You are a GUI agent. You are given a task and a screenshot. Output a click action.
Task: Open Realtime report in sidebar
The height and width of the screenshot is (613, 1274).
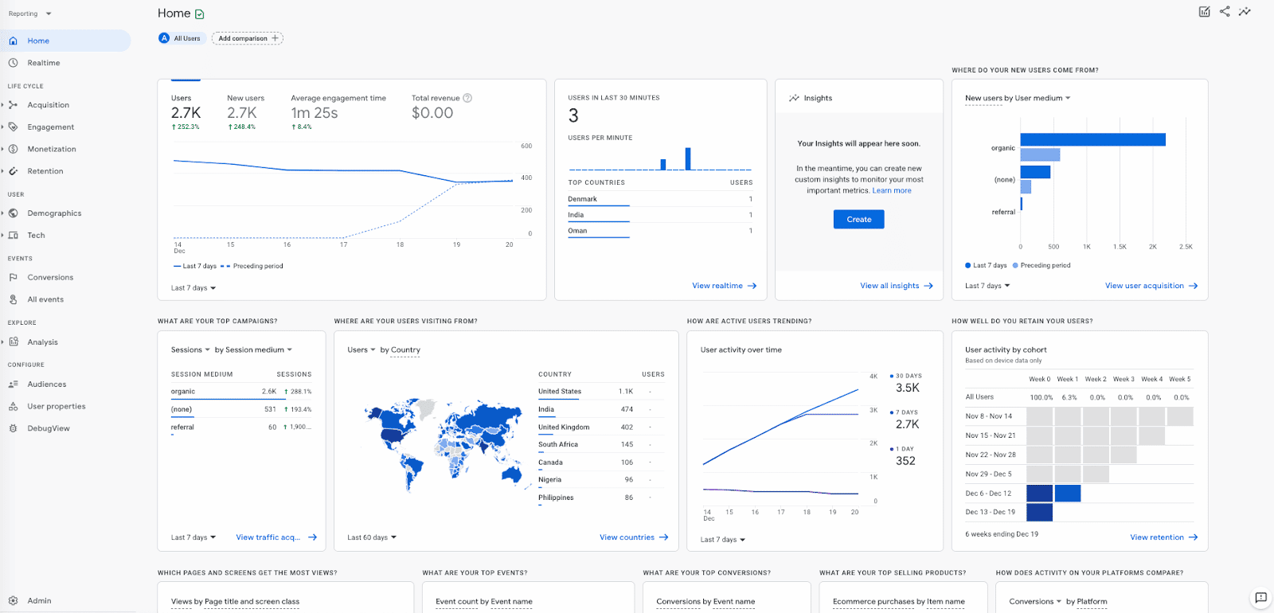(43, 63)
